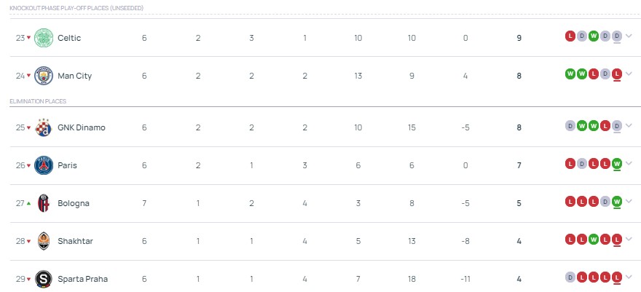Click the Man City club crest
The image size is (641, 292).
44,76
